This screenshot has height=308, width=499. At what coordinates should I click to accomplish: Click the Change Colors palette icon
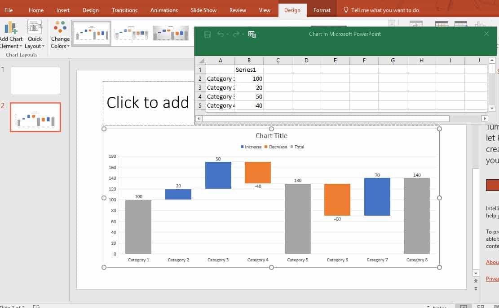coord(60,30)
